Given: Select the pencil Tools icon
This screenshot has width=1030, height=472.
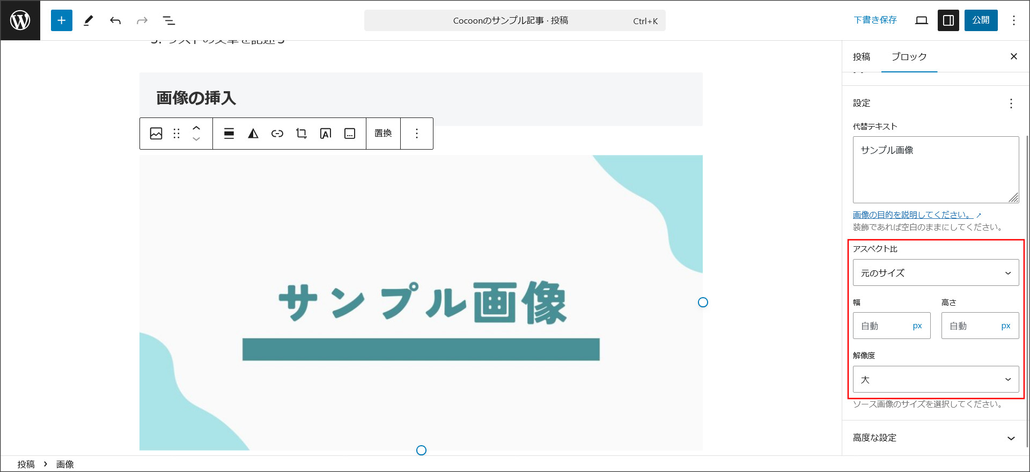Looking at the screenshot, I should (89, 20).
